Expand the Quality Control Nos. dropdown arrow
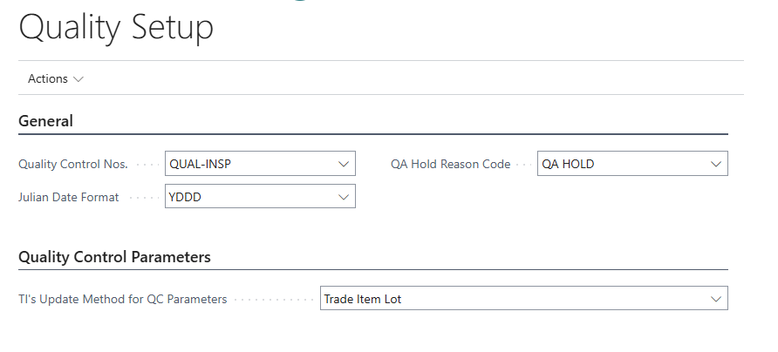The image size is (778, 352). [x=343, y=164]
